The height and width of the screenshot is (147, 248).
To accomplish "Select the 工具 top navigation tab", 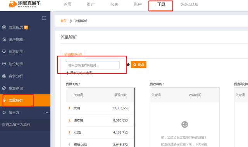I will [x=161, y=4].
